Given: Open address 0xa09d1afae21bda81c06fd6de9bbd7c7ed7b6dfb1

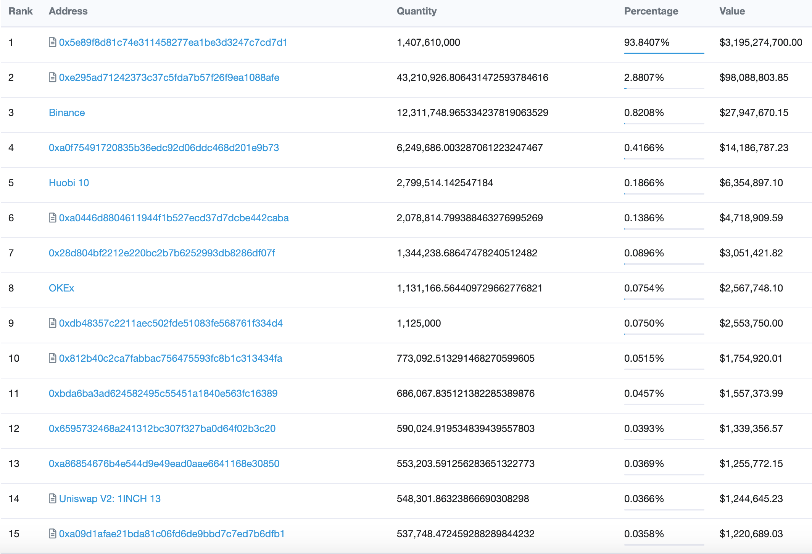Looking at the screenshot, I should pyautogui.click(x=172, y=534).
